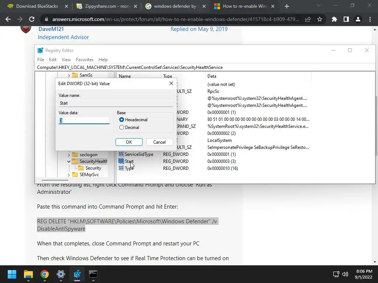Click the Replied on May 9, 2019 link
Viewport: 378px width, 283px height.
199,29
